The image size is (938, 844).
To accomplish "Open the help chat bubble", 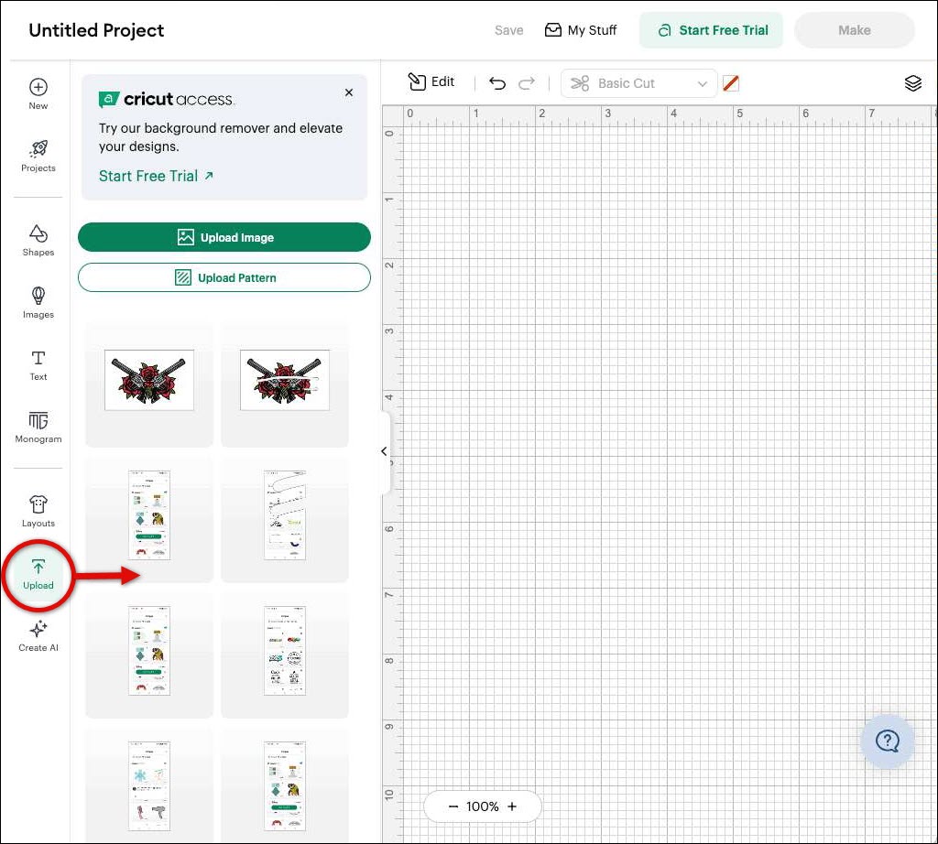I will click(887, 741).
